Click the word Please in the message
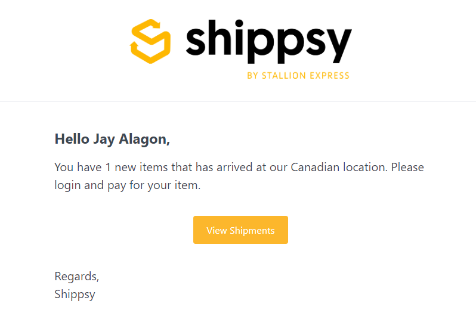This screenshot has height=319, width=476. 407,167
